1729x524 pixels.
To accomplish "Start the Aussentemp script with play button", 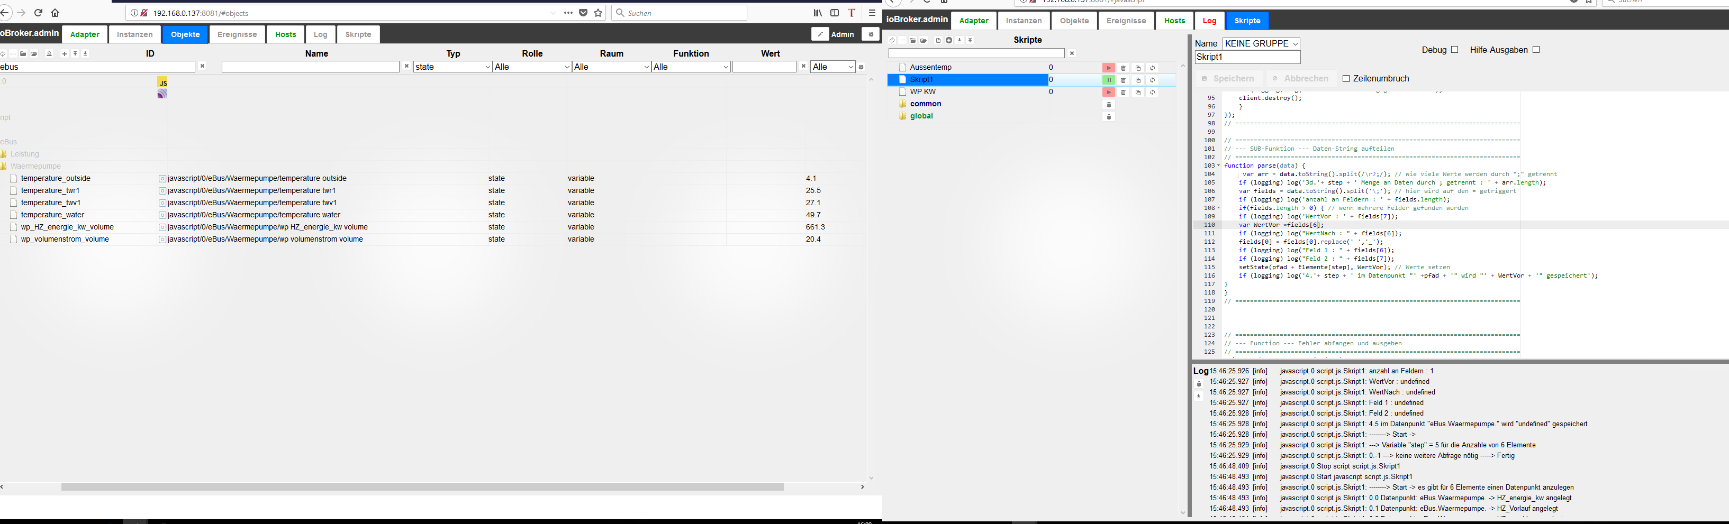I will point(1108,68).
